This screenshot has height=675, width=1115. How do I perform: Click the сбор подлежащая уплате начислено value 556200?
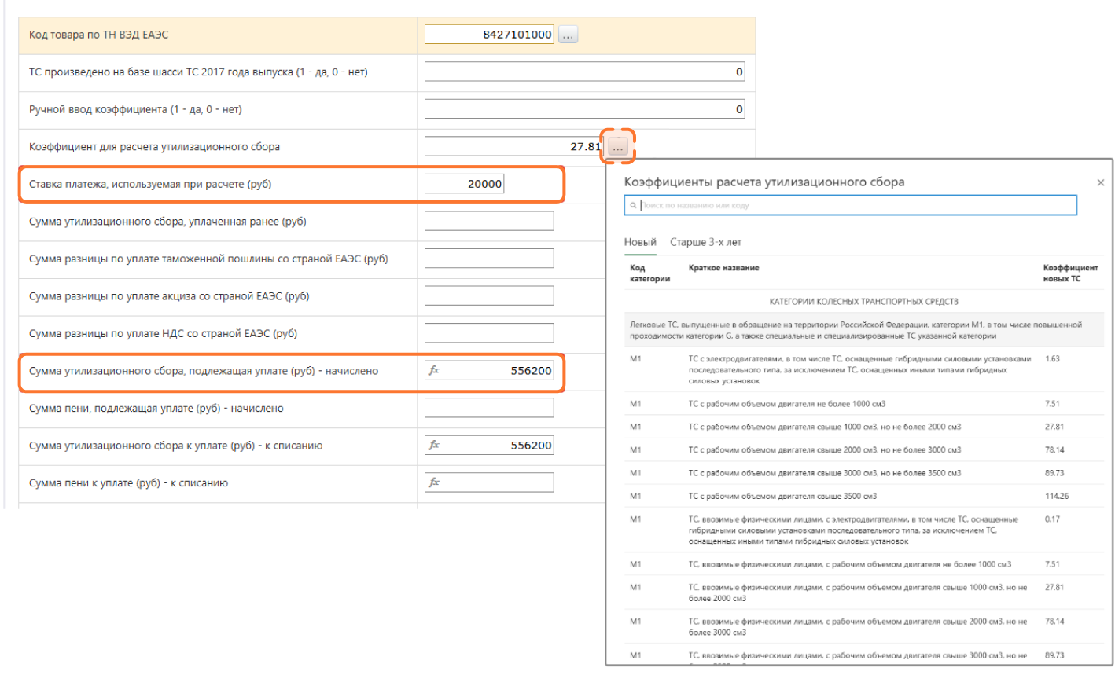tap(532, 371)
